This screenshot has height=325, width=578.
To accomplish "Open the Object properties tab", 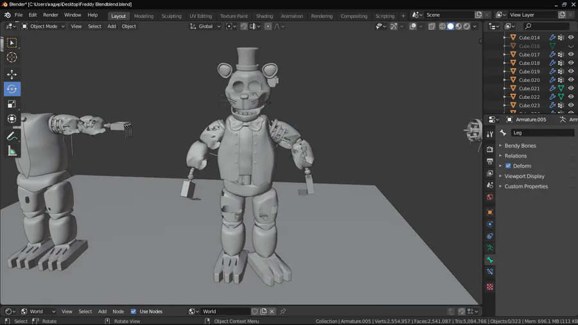I will point(490,212).
